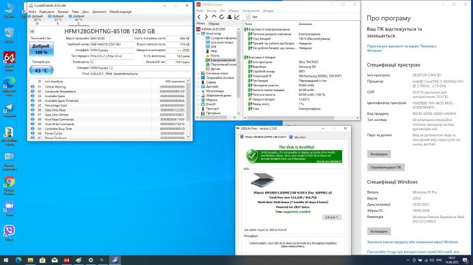Image resolution: width=473 pixels, height=265 pixels.
Task: Expand Multimedia node in AIDA64 tree
Action: (198, 91)
